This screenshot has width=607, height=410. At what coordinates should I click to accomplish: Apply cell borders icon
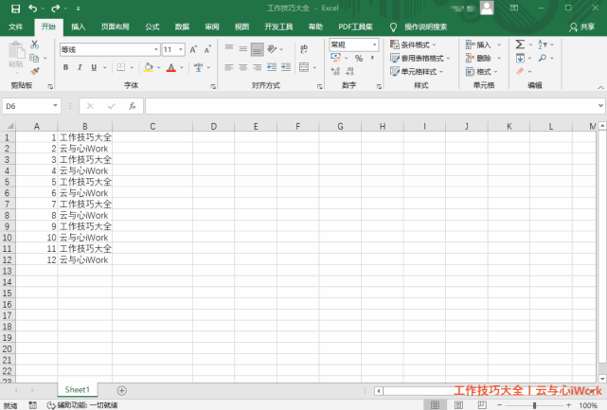pos(121,67)
